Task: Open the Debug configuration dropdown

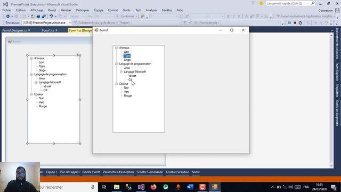Action: (77, 17)
